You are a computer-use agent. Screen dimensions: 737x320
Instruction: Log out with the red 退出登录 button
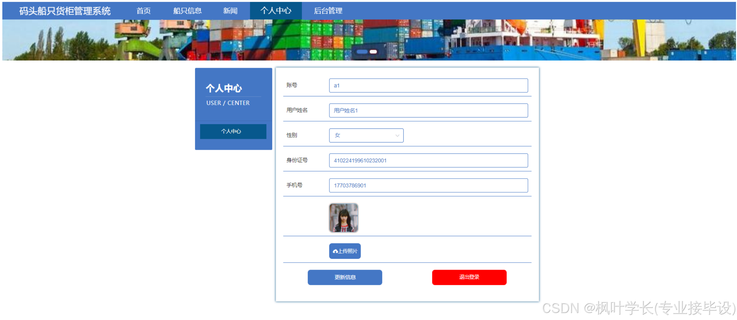(469, 277)
